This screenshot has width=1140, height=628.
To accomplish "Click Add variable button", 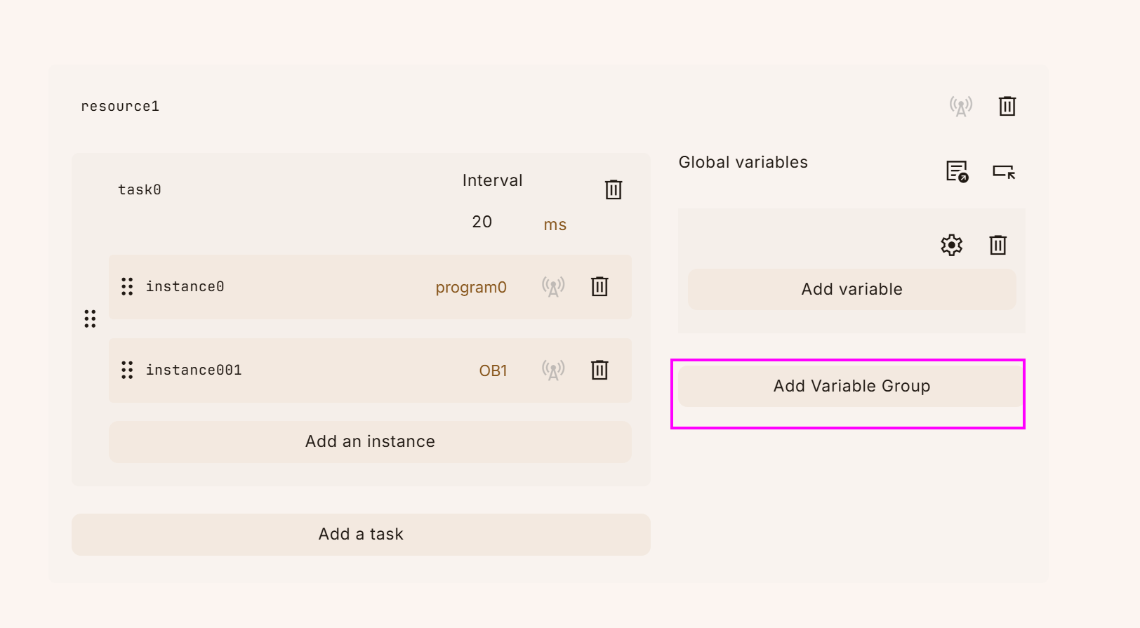I will point(852,289).
